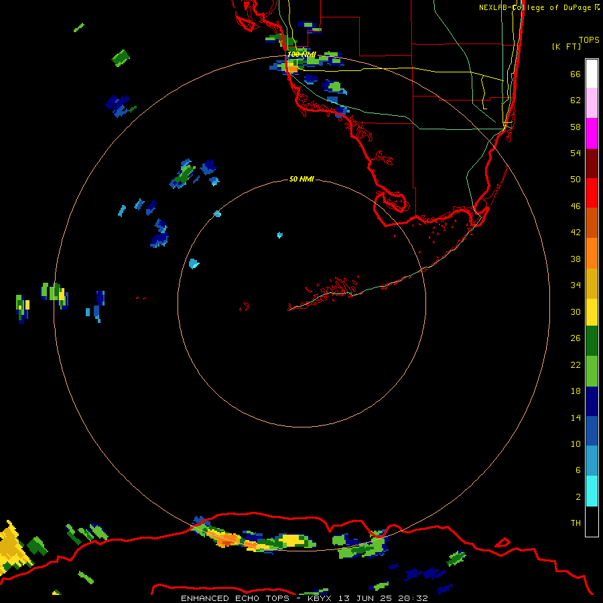The height and width of the screenshot is (603, 603).
Task: Click the legend value '50'
Action: click(x=576, y=179)
